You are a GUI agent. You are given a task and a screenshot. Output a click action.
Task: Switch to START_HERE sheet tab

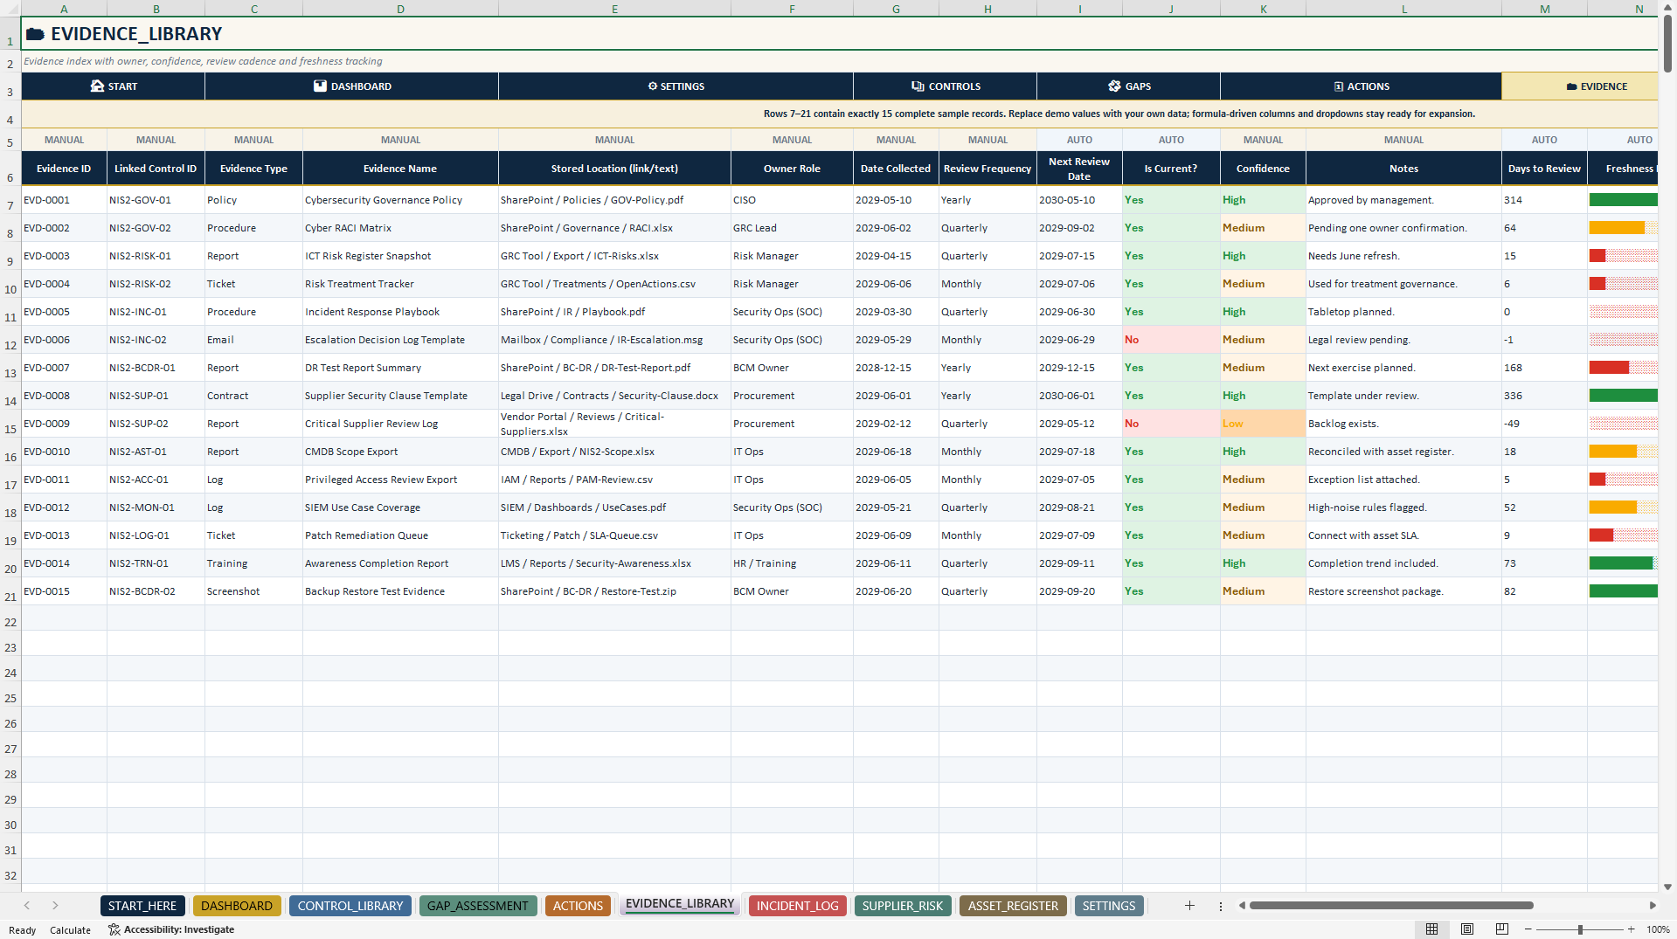(142, 906)
